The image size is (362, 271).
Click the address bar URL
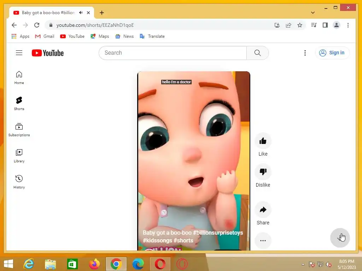95,25
